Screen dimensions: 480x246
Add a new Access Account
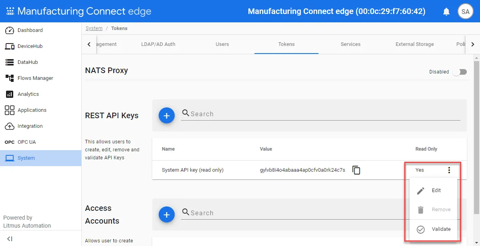coord(167,215)
